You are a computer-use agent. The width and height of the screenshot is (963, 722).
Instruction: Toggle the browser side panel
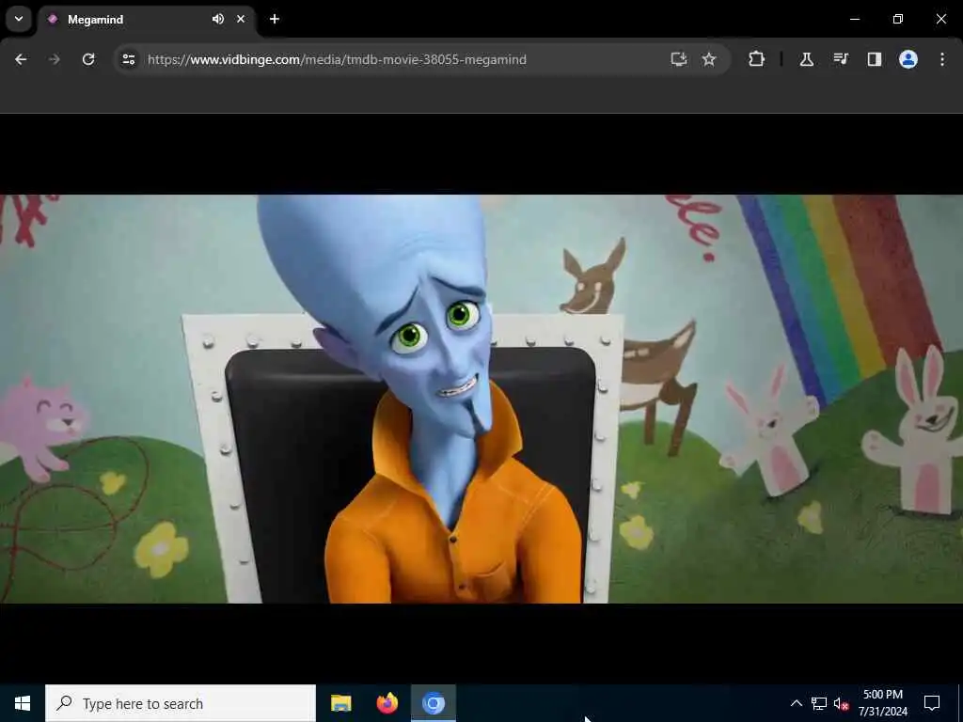[x=875, y=59]
